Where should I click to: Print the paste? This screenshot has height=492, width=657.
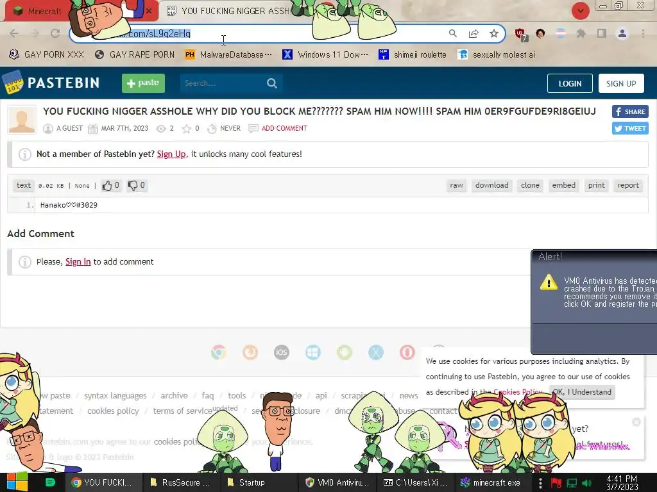point(596,185)
